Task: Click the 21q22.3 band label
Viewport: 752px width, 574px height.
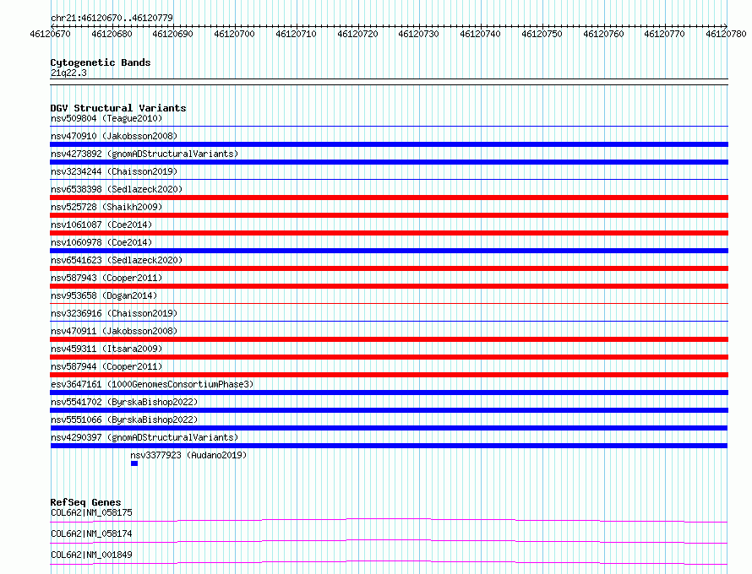Action: coord(68,73)
